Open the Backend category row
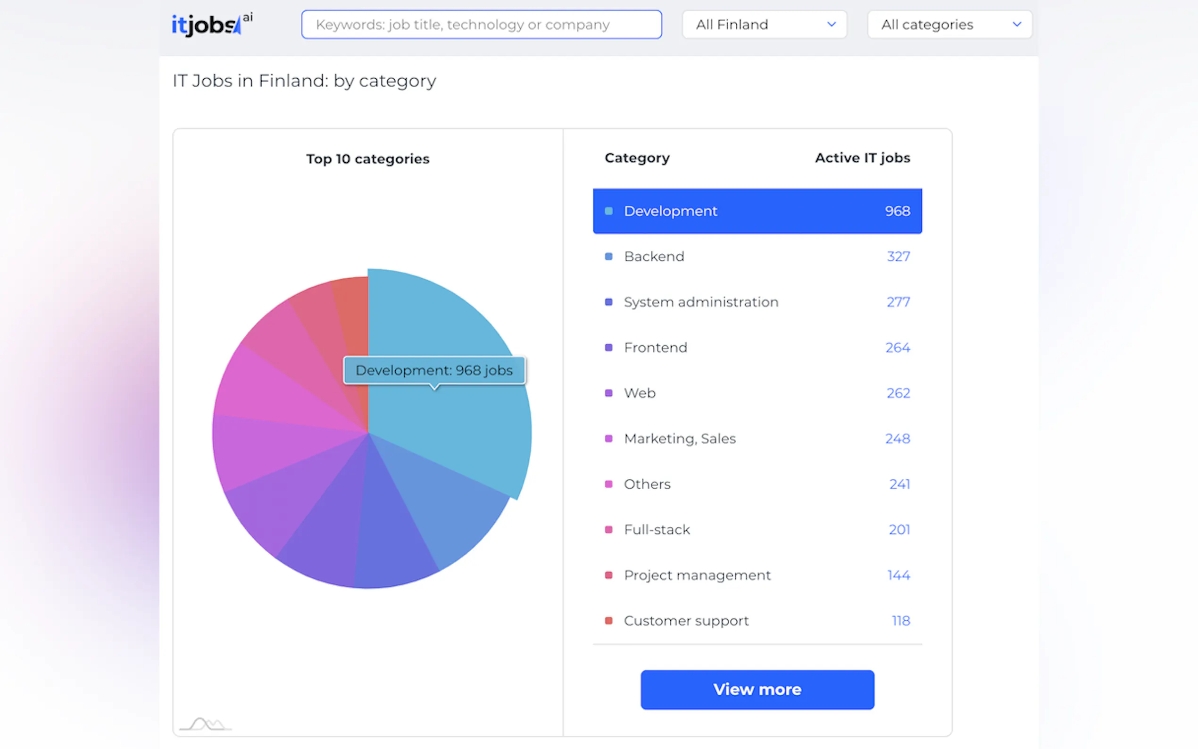This screenshot has height=749, width=1198. pos(757,257)
